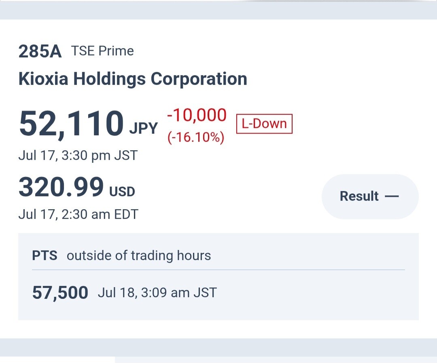The width and height of the screenshot is (437, 363).
Task: Click the Jul 17, 3:30 pm JST timestamp
Action: point(78,155)
